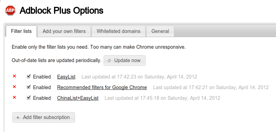
Task: Select the Filter lists tab
Action: click(x=21, y=31)
